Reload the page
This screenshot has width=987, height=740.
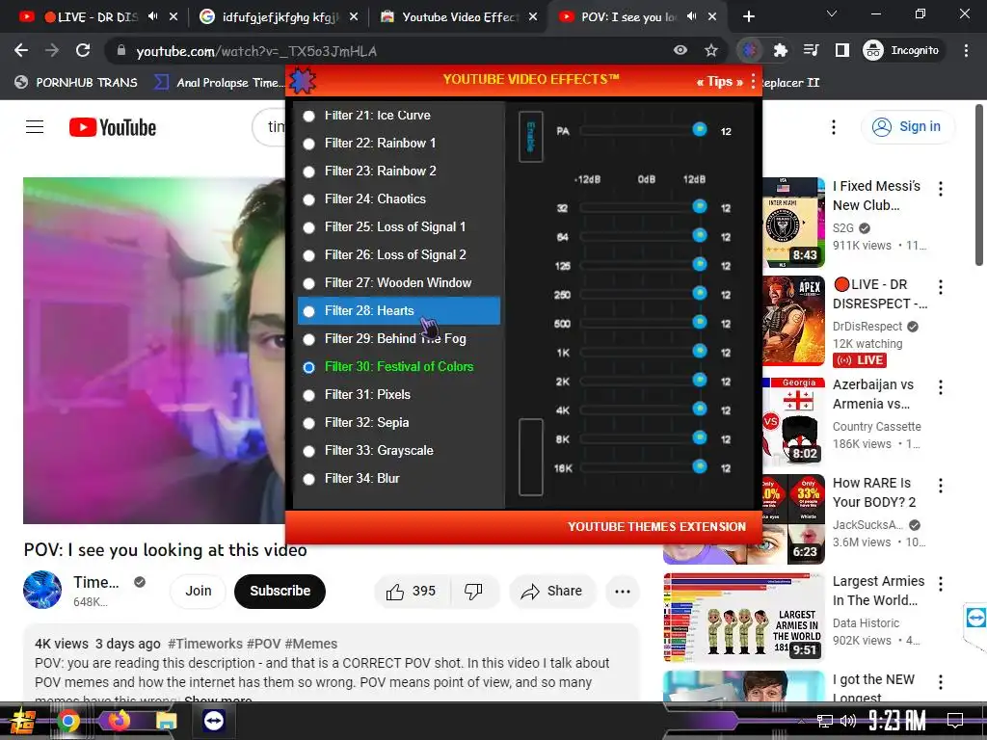pyautogui.click(x=83, y=50)
